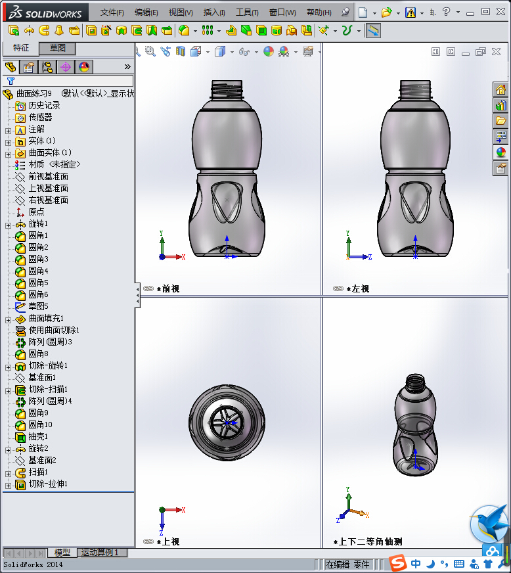Open the Hide/Show Items dropdown arrow

(256, 52)
